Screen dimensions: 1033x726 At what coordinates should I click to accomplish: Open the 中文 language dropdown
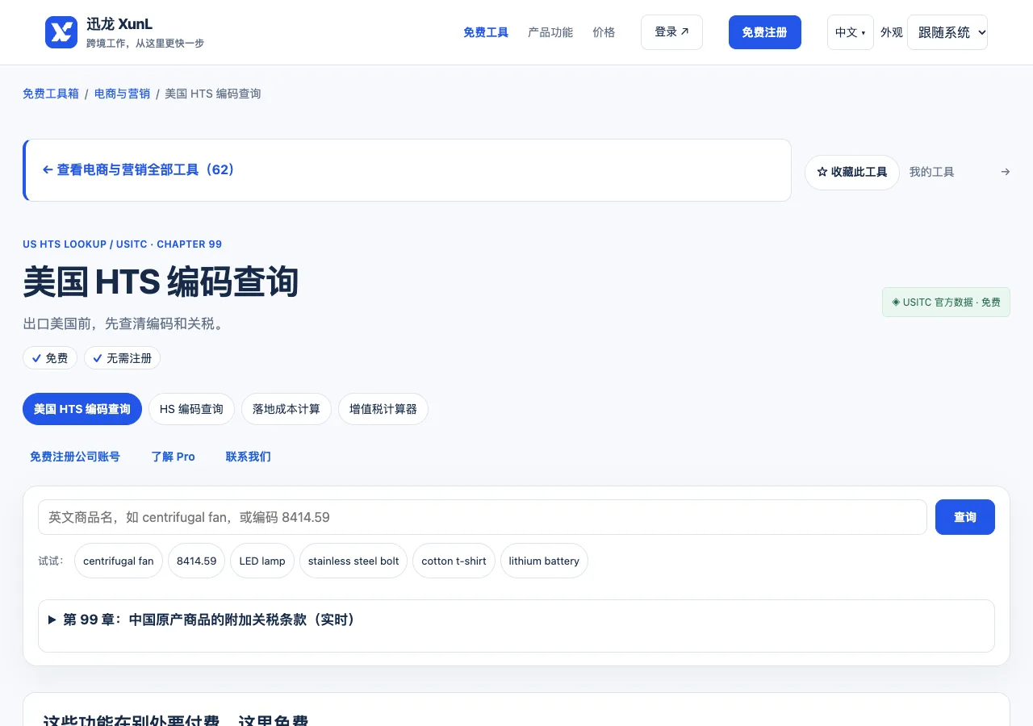pos(850,32)
